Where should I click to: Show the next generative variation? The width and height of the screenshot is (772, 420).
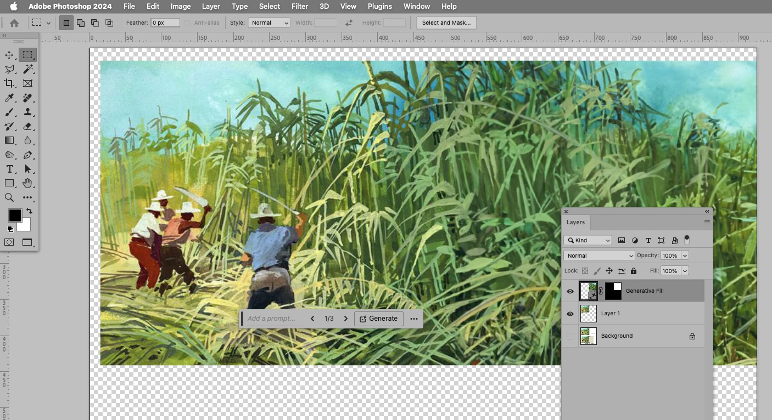pos(346,319)
